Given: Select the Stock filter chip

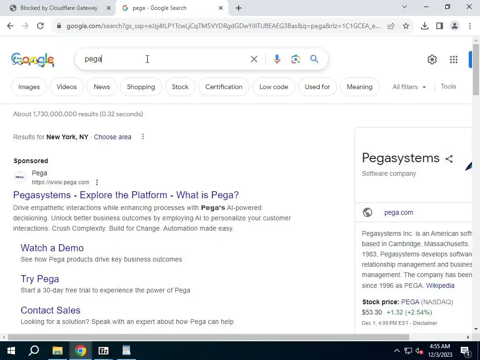Looking at the screenshot, I should click(x=180, y=87).
